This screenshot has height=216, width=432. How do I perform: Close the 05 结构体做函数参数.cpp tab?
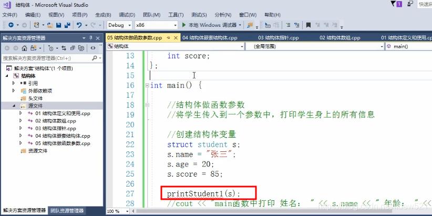[x=176, y=38]
